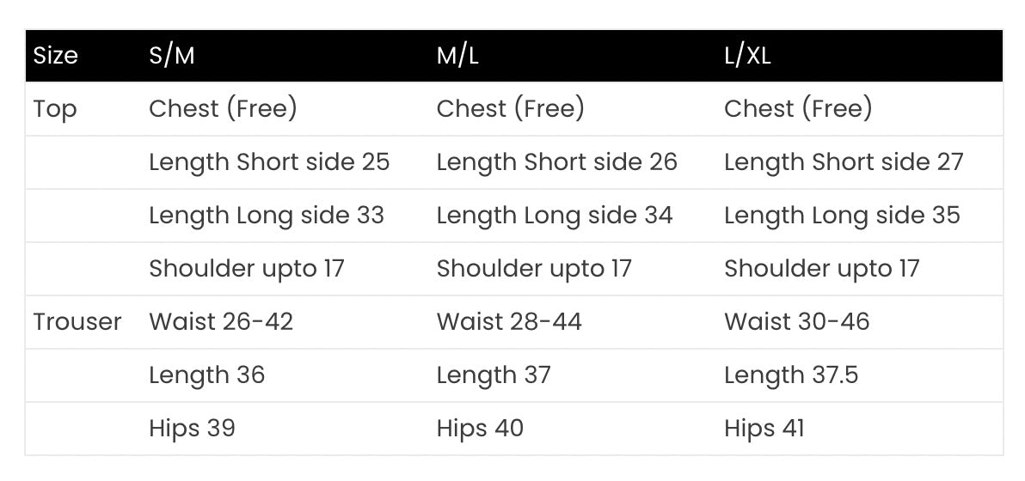Viewport: 1025px width, 481px height.
Task: Click the Hips 39 cell
Action: [192, 429]
